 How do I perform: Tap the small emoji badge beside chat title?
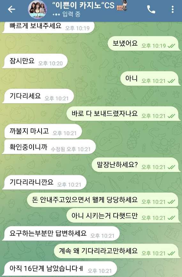(x=122, y=6)
